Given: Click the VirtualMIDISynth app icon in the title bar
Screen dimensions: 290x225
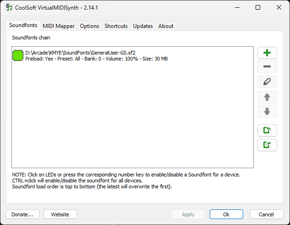Looking at the screenshot, I should pyautogui.click(x=9, y=7).
